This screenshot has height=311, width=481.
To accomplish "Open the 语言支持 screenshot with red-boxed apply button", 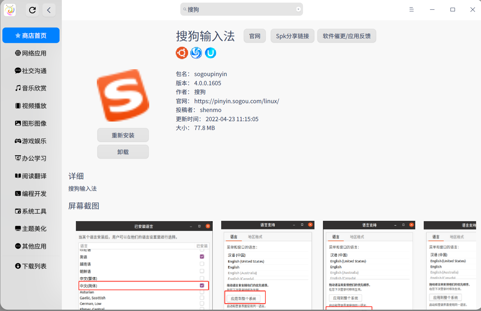I will tap(268, 265).
